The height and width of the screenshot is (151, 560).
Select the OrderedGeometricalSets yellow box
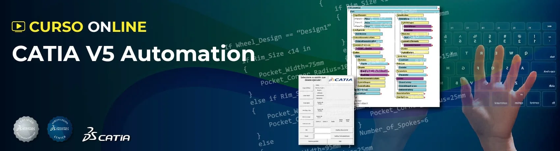point(366,37)
